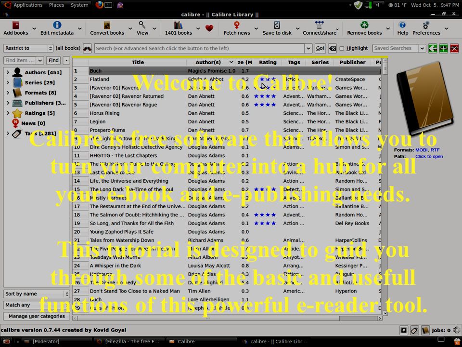
Task: Launch Firefox from top panel
Action: (x=99, y=5)
